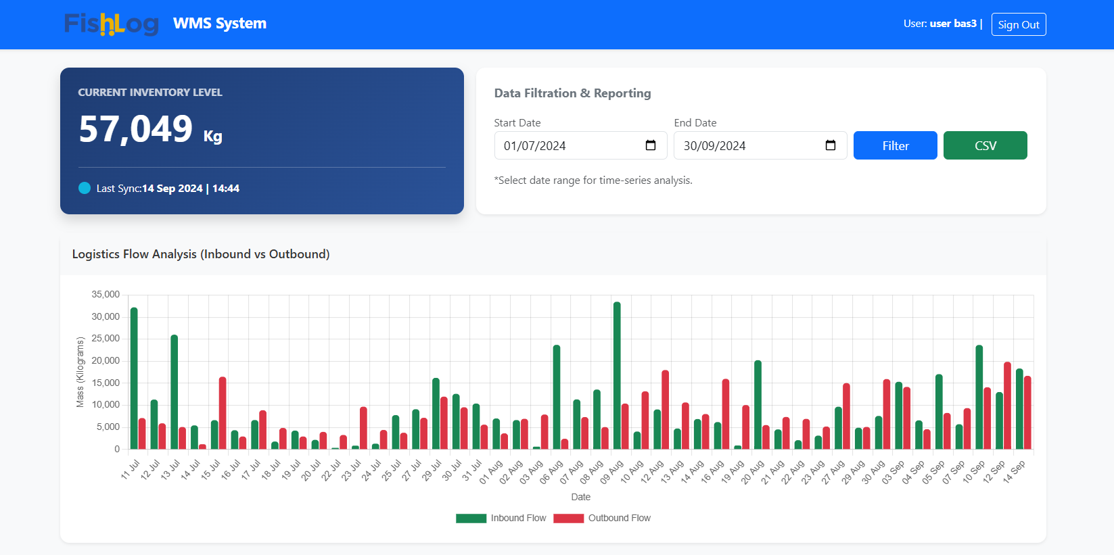This screenshot has width=1114, height=555.
Task: Toggle Outbound Flow legend visibility
Action: [x=619, y=518]
